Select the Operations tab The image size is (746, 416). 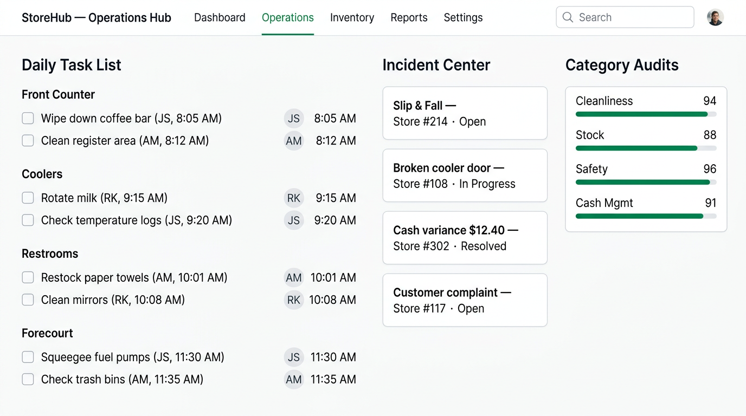pyautogui.click(x=287, y=17)
